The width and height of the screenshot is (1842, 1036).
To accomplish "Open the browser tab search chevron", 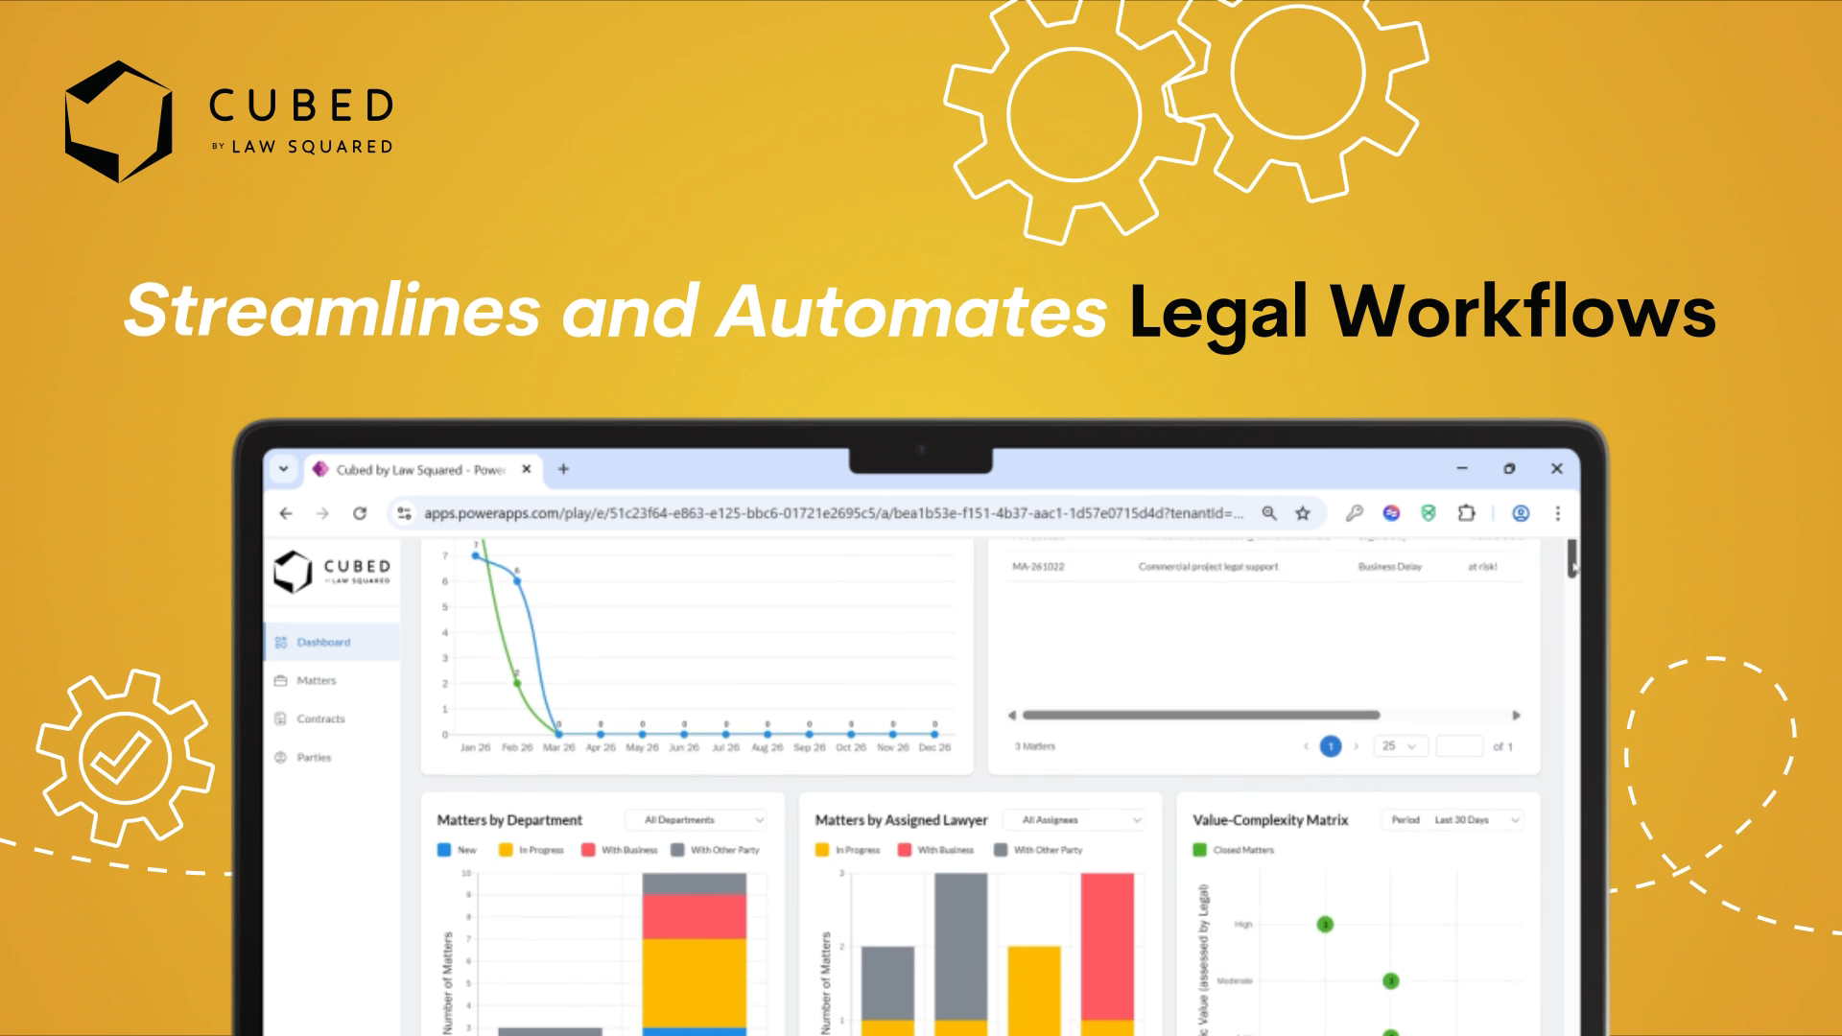I will pyautogui.click(x=284, y=469).
